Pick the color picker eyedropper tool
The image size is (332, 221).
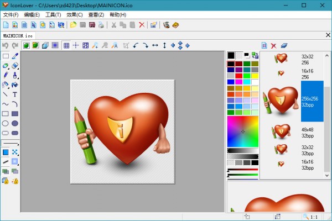[x=15, y=56]
